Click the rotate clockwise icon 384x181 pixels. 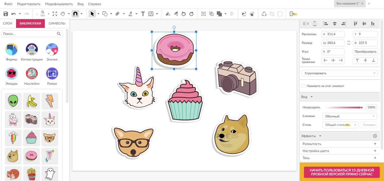(x=192, y=14)
